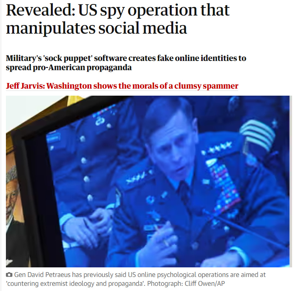Image resolution: width=305 pixels, height=291 pixels.
Task: Open the Jeff Jarvis opinion piece link
Action: click(122, 86)
